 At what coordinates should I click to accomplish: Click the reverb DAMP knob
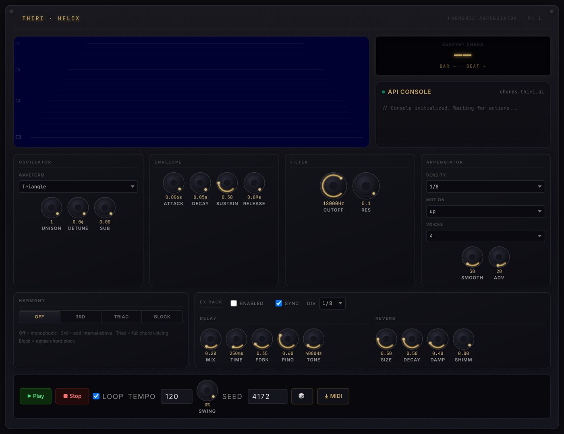438,339
